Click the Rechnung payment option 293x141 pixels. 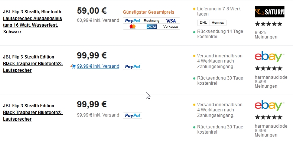152,21
